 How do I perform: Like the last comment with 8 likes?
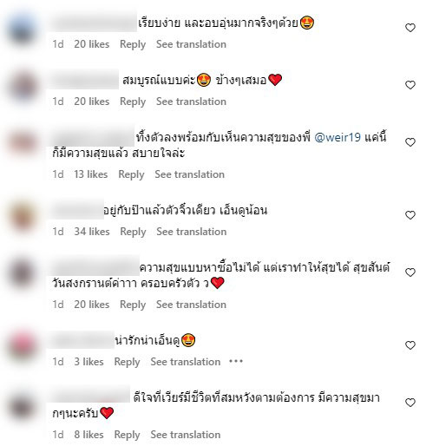[410, 403]
